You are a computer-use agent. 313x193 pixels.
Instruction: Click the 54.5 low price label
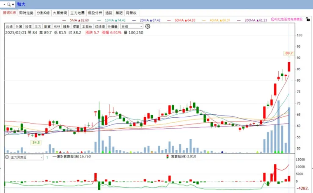pyautogui.click(x=36, y=143)
